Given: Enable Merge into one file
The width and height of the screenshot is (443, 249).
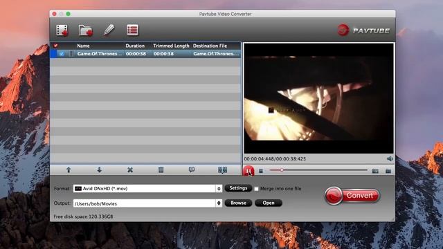Looking at the screenshot, I should (x=256, y=189).
